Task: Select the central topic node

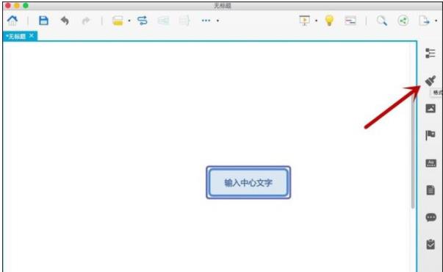Action: coord(248,182)
